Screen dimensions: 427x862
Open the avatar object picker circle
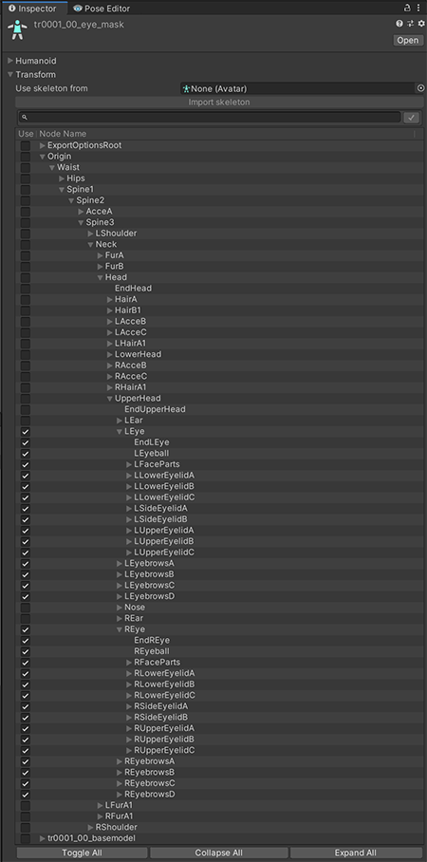coord(421,88)
